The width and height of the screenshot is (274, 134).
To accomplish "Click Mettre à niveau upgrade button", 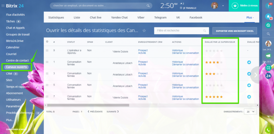I will pos(244,6).
